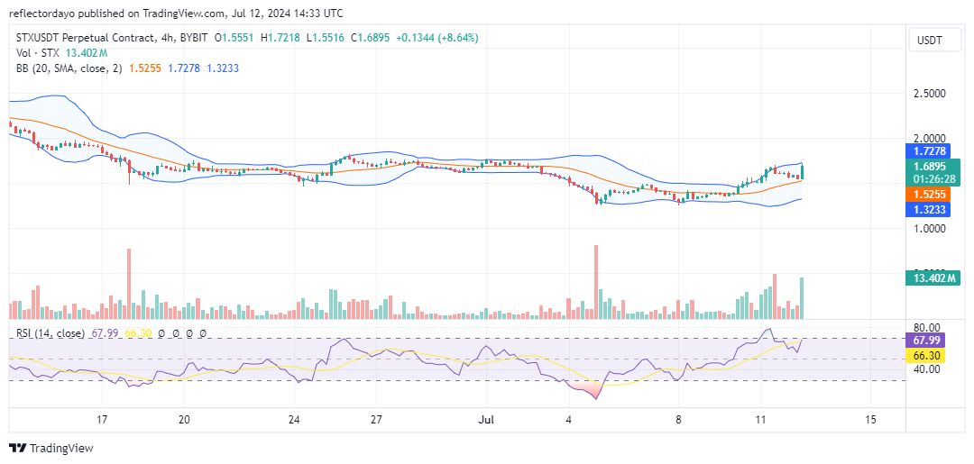This screenshot has width=974, height=464.
Task: Select the Vol · STX indicator legend
Action: tap(38, 53)
